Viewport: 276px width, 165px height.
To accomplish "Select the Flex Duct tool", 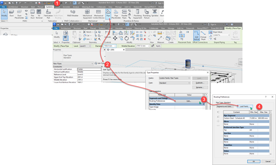I will tap(33, 14).
